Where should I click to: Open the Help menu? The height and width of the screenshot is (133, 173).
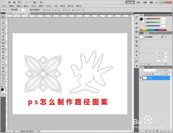(79, 6)
